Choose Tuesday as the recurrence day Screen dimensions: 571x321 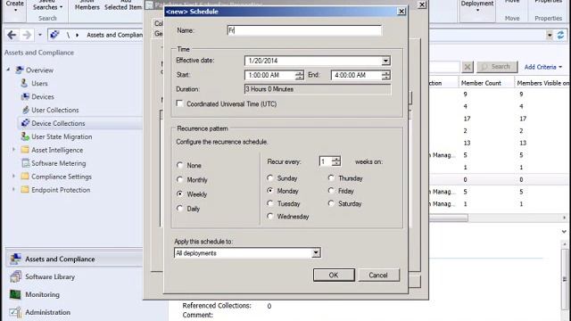[269, 203]
